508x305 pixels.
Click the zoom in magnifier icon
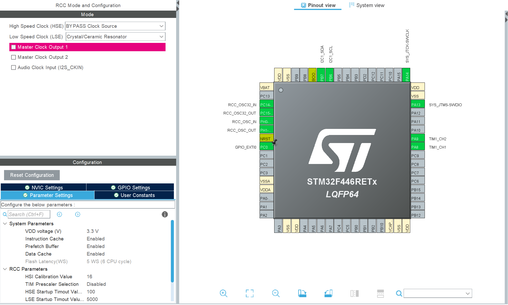pyautogui.click(x=223, y=293)
